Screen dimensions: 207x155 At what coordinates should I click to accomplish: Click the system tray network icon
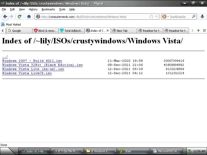[x=190, y=151]
